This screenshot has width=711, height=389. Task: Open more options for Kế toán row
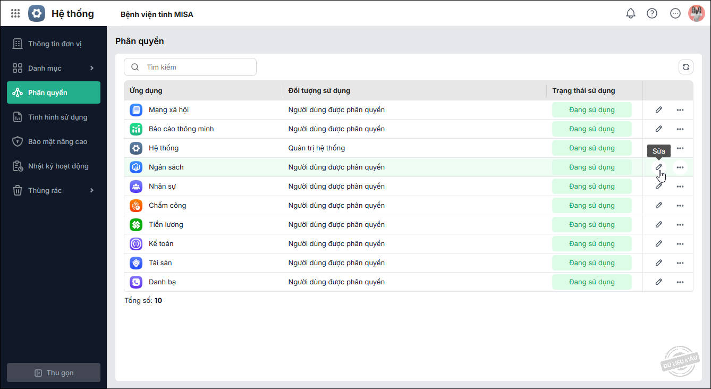coord(680,244)
